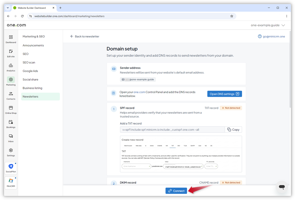Click the Add a TXT record label
Viewport: 295px width, 200px height.
point(131,123)
